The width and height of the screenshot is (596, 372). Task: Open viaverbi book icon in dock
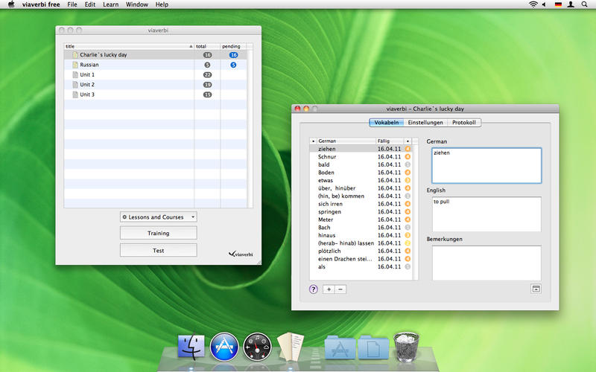pos(291,346)
